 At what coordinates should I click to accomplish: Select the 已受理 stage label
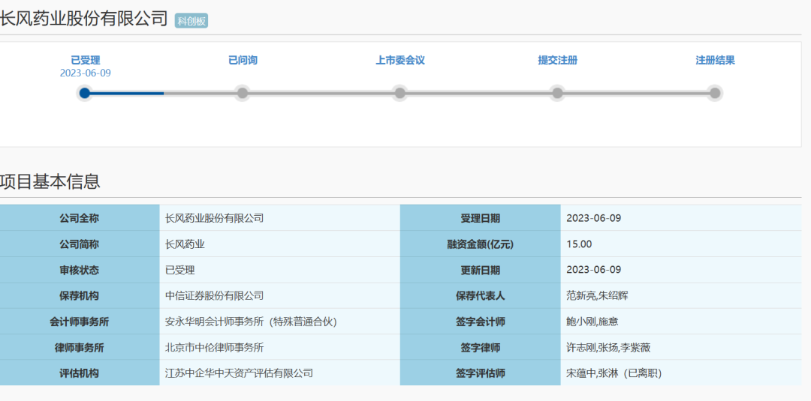(86, 61)
